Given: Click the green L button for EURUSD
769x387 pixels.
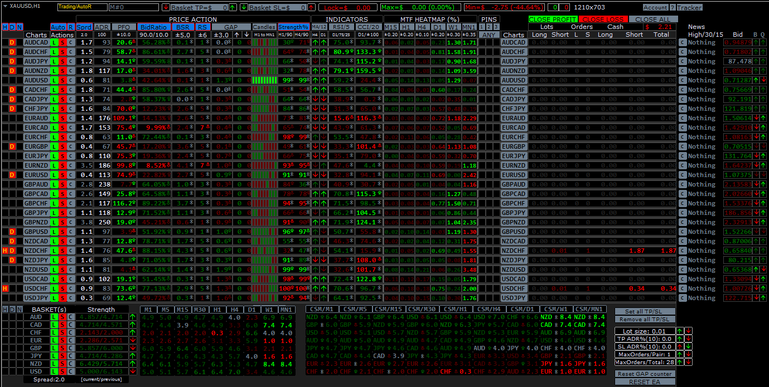Looking at the screenshot, I should point(54,175).
